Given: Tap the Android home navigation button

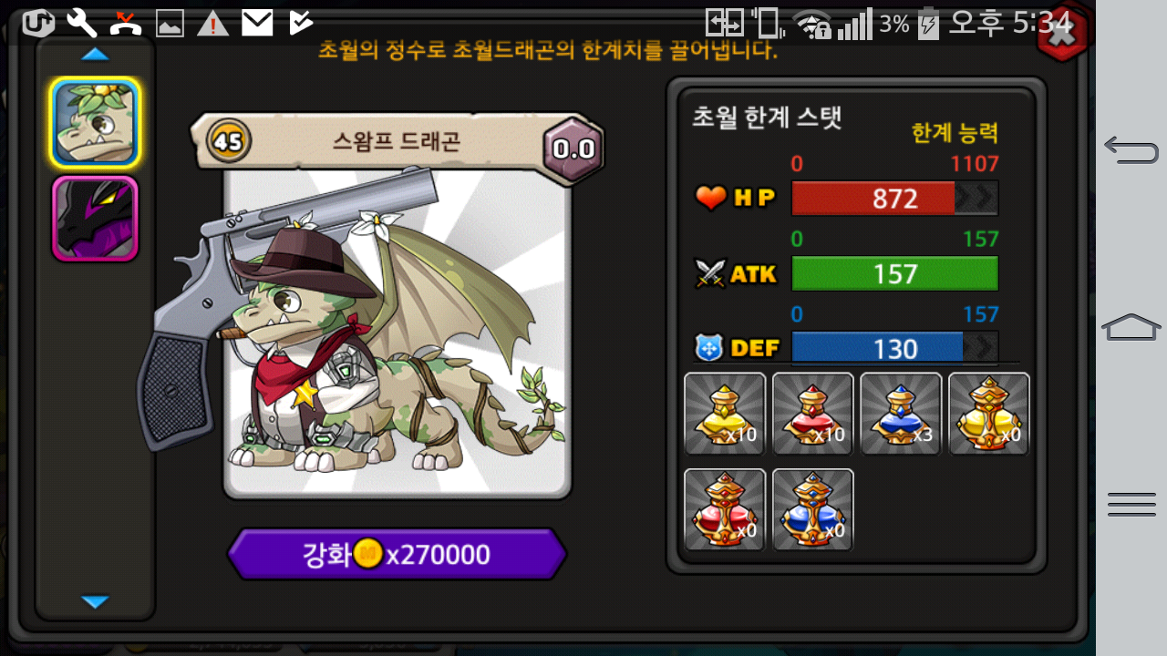Looking at the screenshot, I should click(x=1131, y=325).
